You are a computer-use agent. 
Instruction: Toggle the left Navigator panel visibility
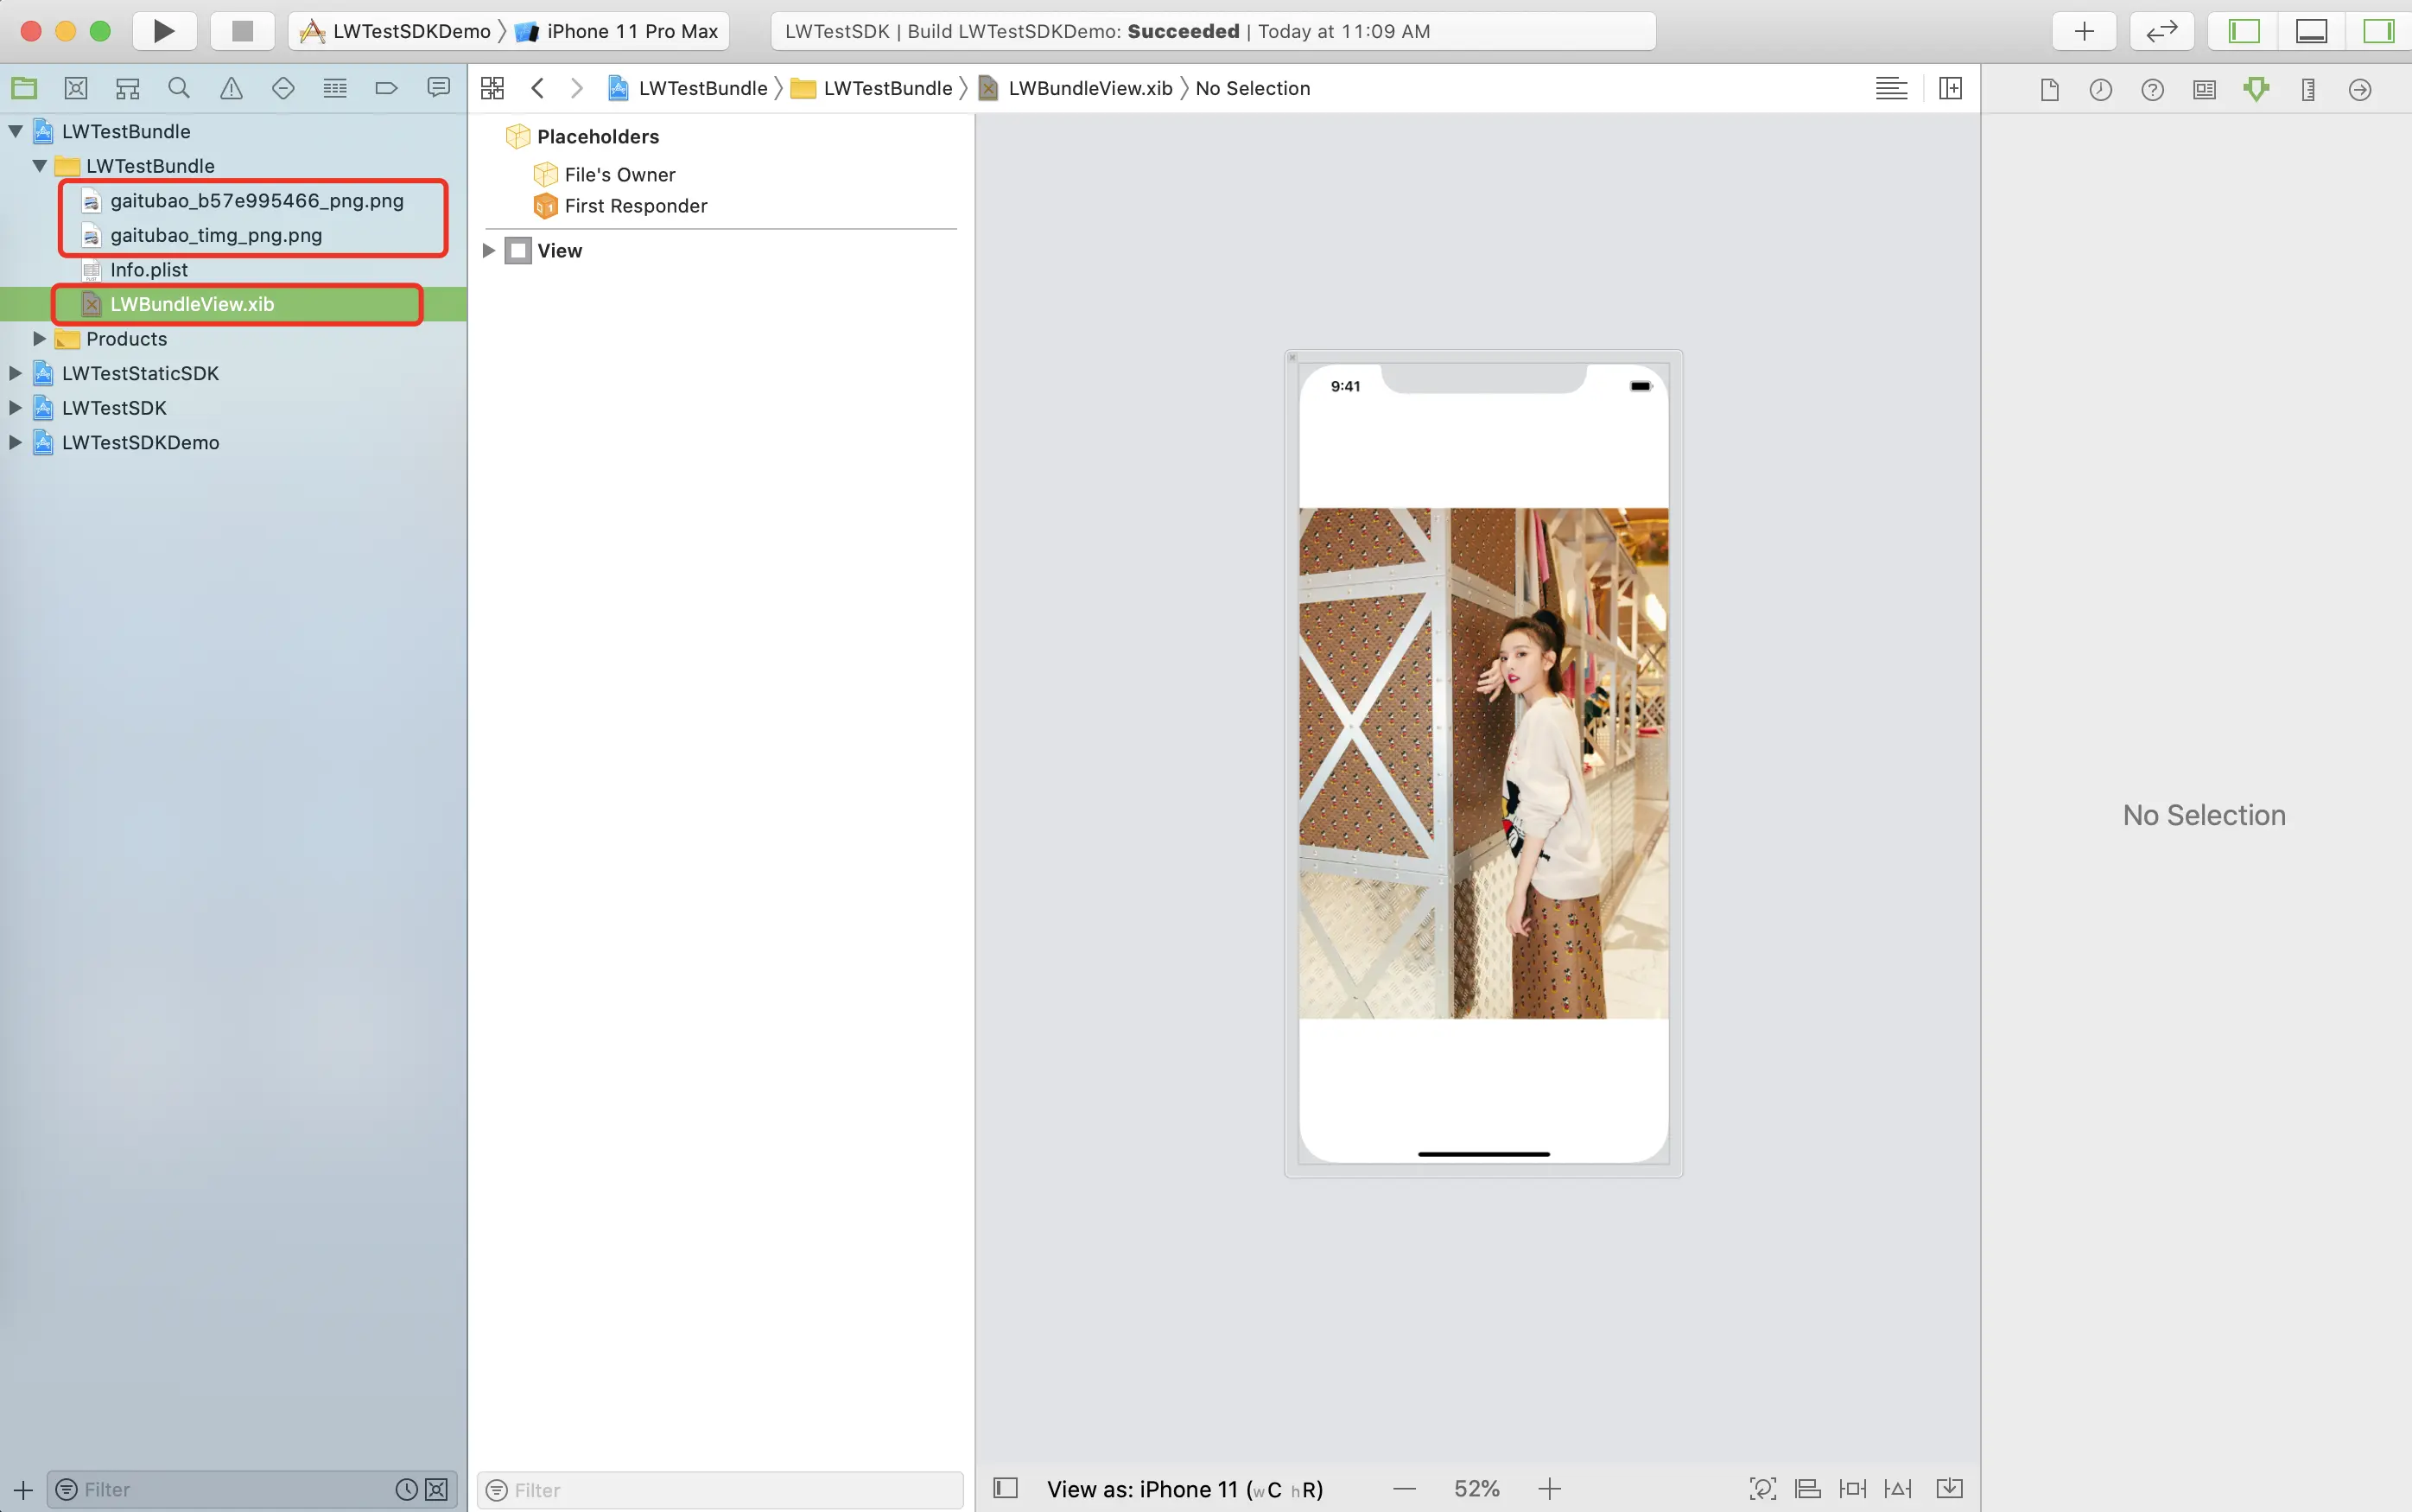tap(2244, 31)
